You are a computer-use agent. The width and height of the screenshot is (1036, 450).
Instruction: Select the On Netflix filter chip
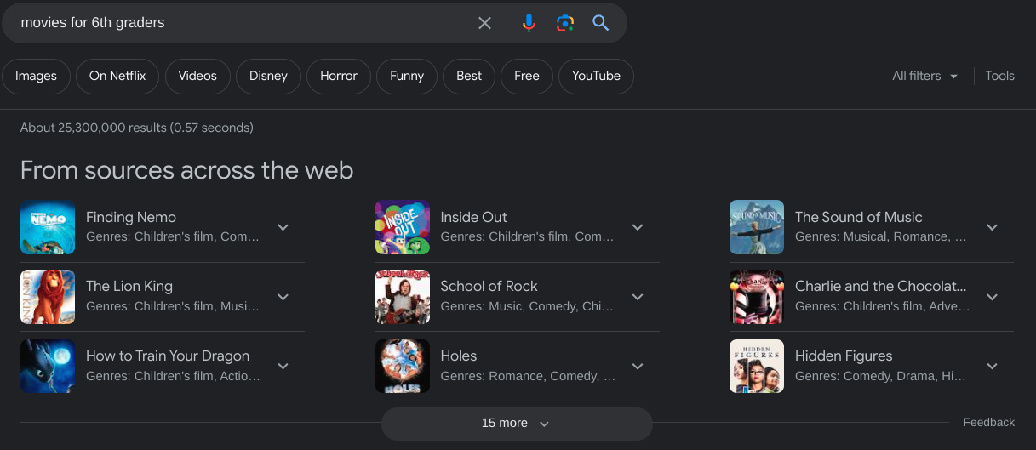tap(117, 76)
